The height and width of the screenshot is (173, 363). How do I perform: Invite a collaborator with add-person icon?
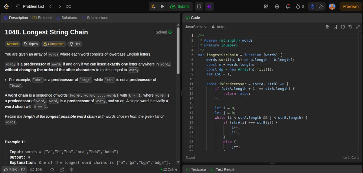pyautogui.click(x=322, y=6)
